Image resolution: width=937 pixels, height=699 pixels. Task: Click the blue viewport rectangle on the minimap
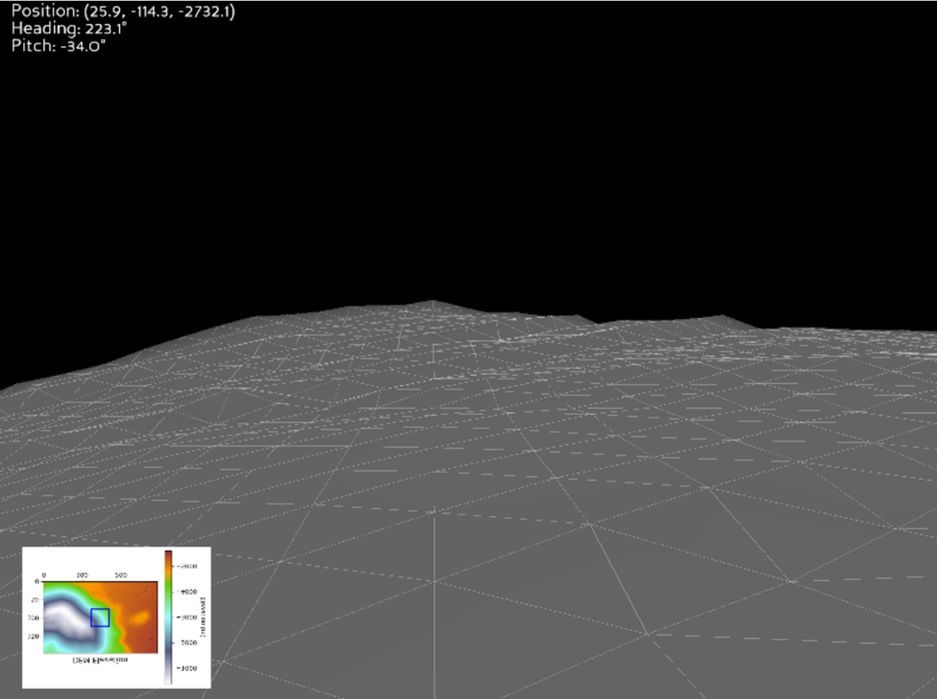coord(100,617)
